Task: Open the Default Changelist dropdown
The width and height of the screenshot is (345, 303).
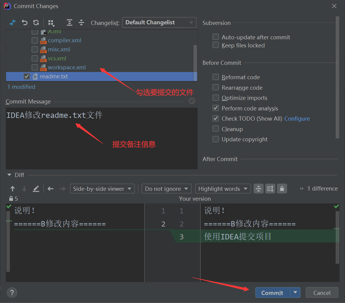Action: [159, 22]
